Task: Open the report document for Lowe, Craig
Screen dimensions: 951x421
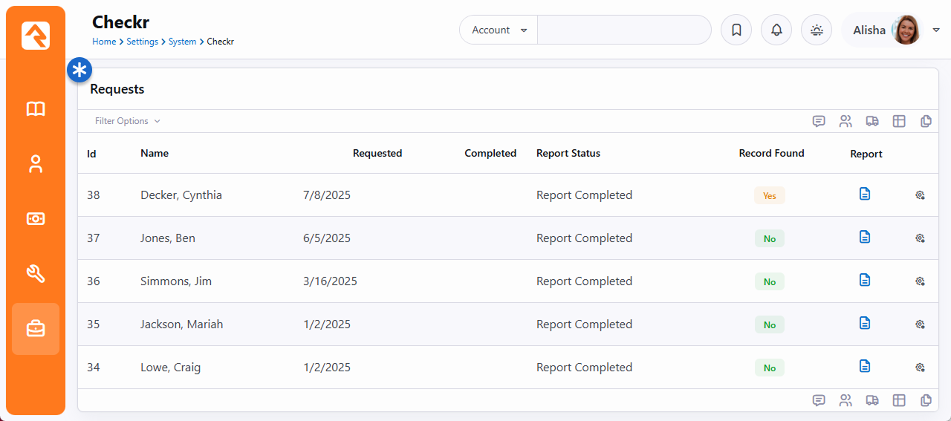Action: [864, 366]
